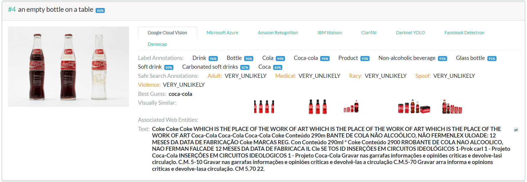Screen dimensions: 527x182
Task: Click the 'pt' language badge
Action: (516, 130)
